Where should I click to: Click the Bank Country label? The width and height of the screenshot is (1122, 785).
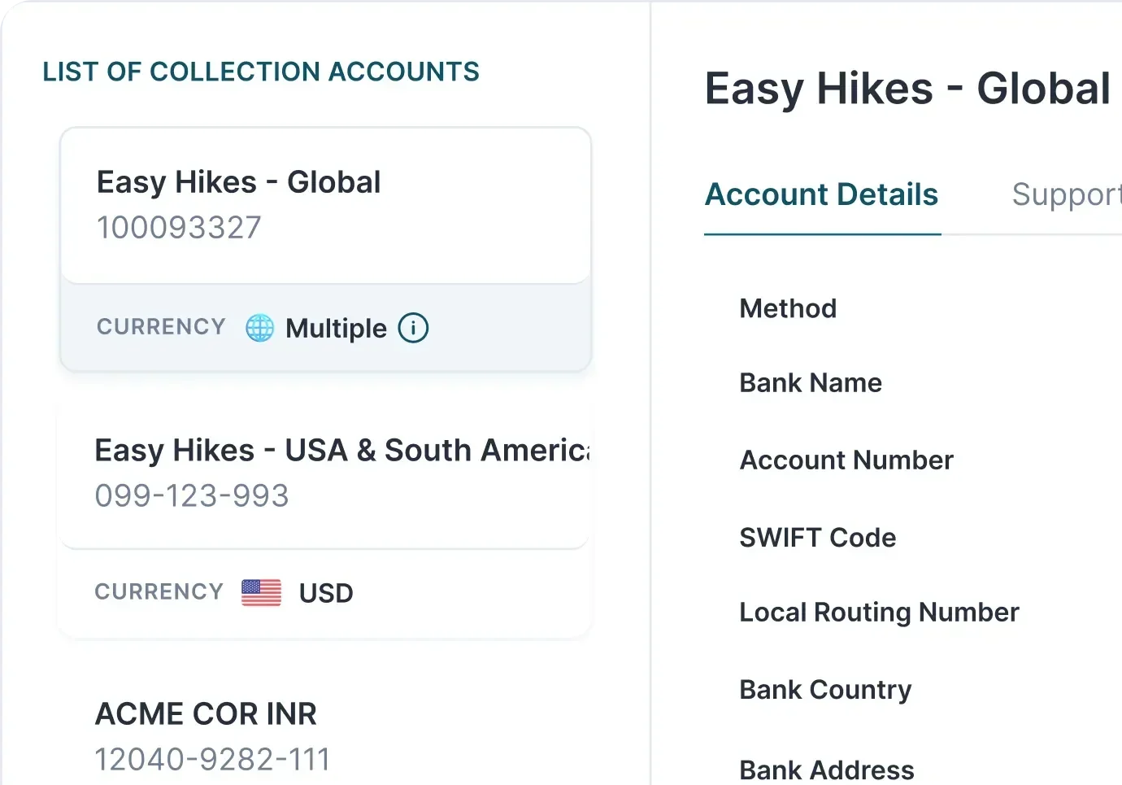click(x=825, y=690)
